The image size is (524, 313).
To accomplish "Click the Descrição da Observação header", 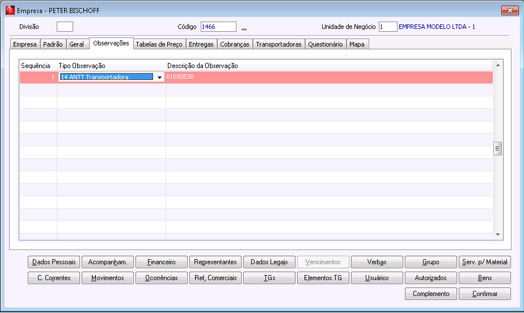I will click(329, 66).
